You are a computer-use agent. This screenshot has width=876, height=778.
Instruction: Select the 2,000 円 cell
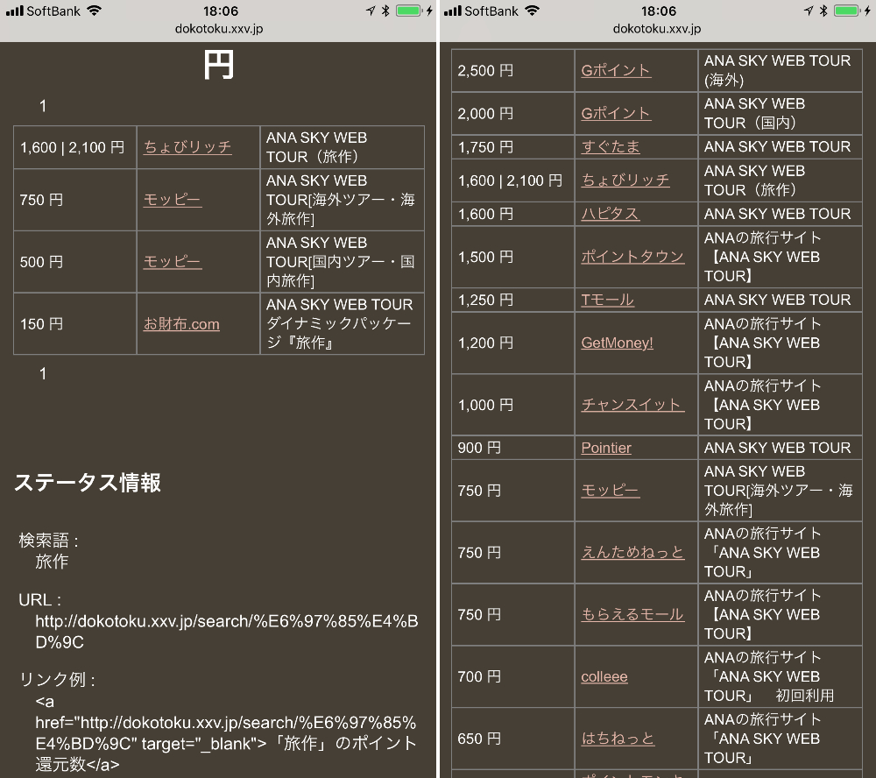(x=512, y=114)
